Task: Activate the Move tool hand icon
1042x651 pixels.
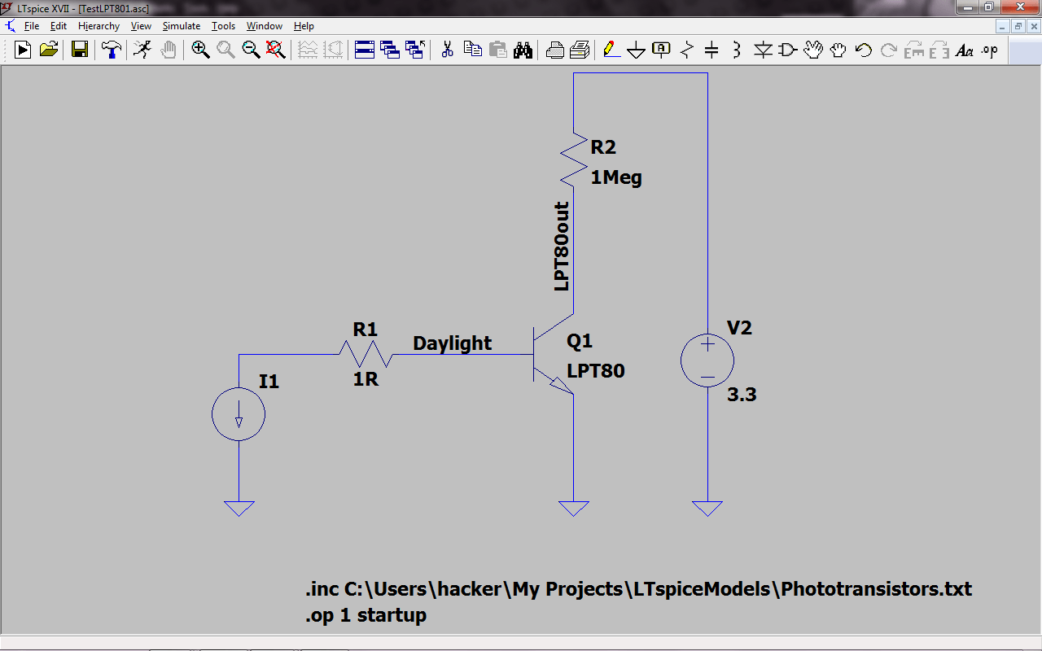Action: 812,50
